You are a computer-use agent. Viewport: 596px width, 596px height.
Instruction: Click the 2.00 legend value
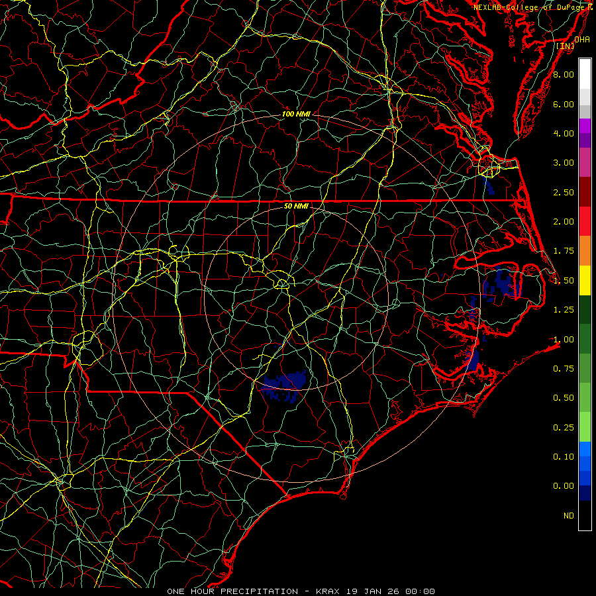coord(564,222)
